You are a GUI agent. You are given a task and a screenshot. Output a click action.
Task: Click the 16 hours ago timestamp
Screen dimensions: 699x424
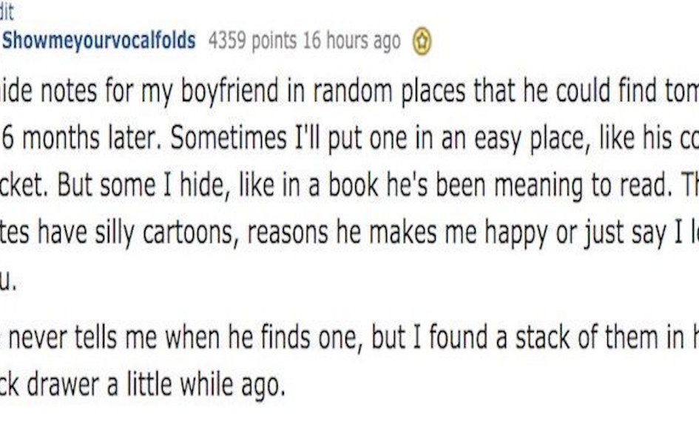coord(351,41)
